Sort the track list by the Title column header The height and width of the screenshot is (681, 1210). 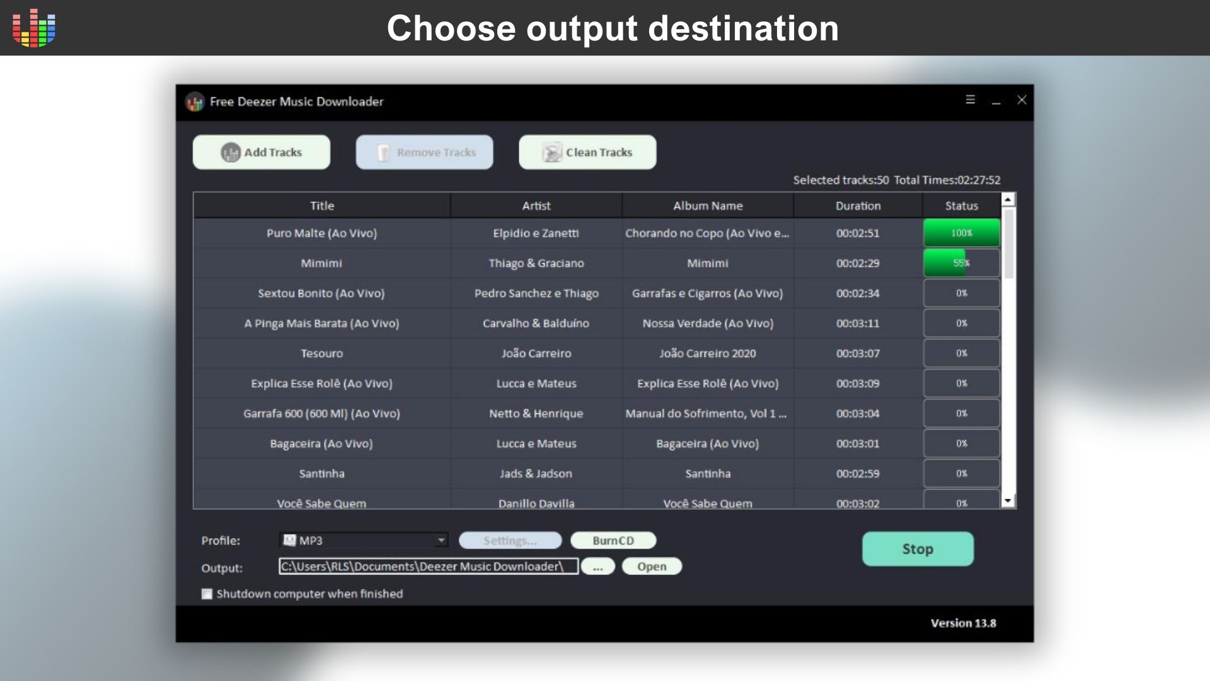tap(321, 206)
